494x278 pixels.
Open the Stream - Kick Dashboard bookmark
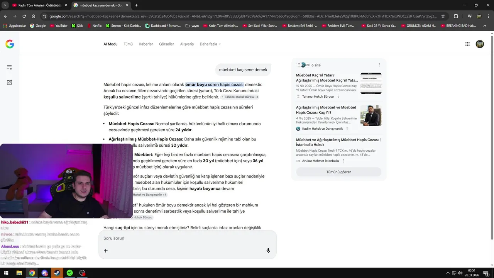tap(123, 26)
